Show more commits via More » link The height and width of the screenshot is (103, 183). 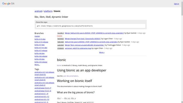[x=102, y=52]
